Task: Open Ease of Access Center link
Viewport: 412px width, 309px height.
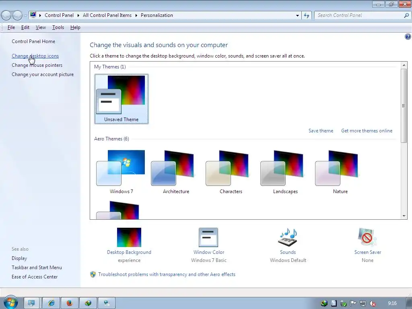Action: click(35, 277)
